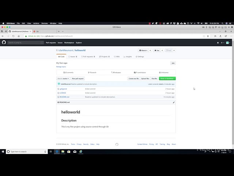Open the repository Settings tab
This screenshot has height=176, width=234.
[x=140, y=56]
